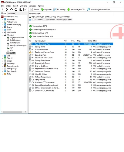Select the Baza danych icon
Viewport: 124px width, 152px height.
(x=5, y=71)
